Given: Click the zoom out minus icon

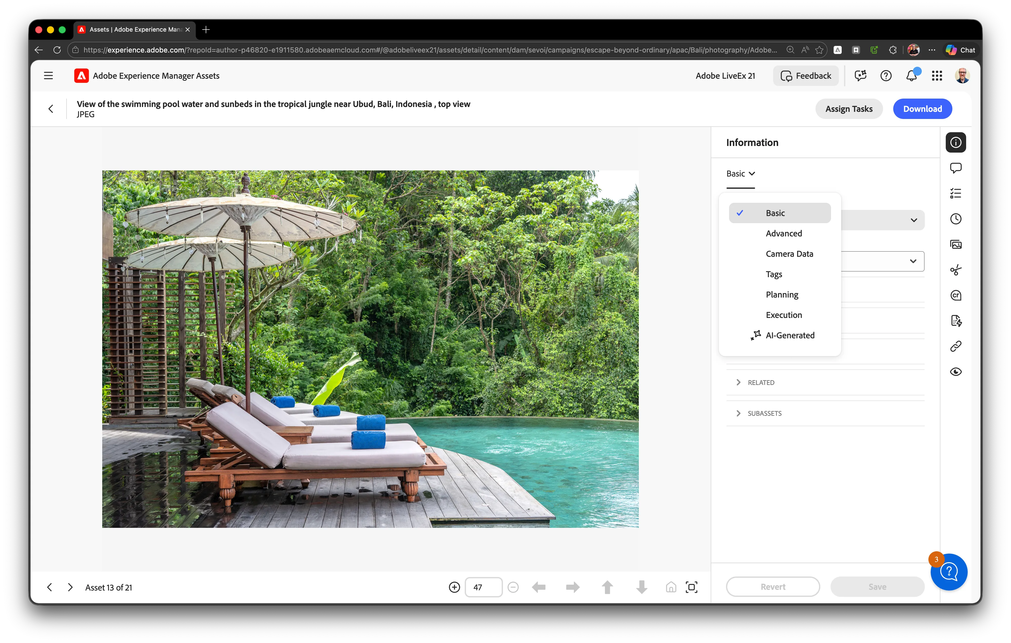Looking at the screenshot, I should [x=513, y=587].
